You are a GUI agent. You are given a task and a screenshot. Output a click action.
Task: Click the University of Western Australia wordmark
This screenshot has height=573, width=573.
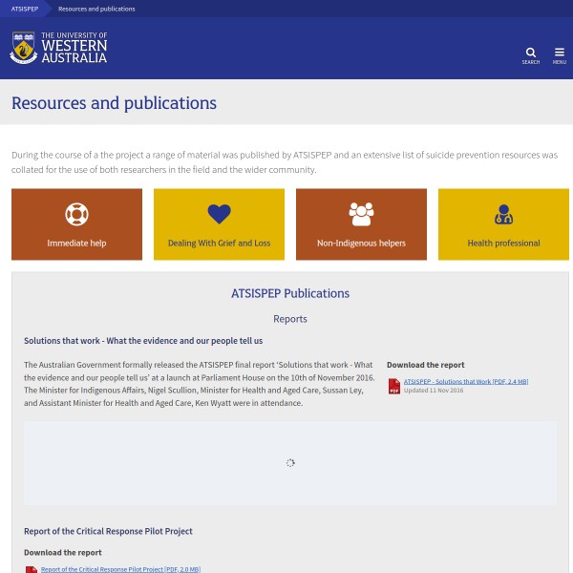click(x=74, y=47)
